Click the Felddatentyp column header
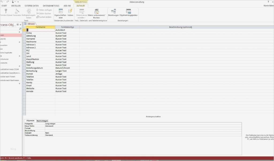The width and height of the screenshot is (274, 161). click(x=67, y=27)
